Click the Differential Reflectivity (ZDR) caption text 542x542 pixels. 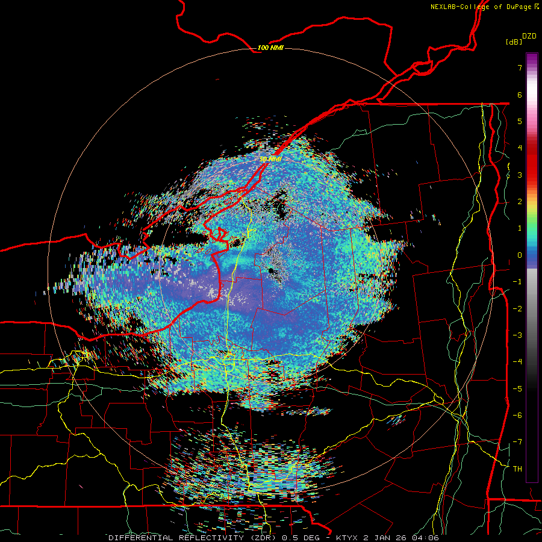coord(192,538)
